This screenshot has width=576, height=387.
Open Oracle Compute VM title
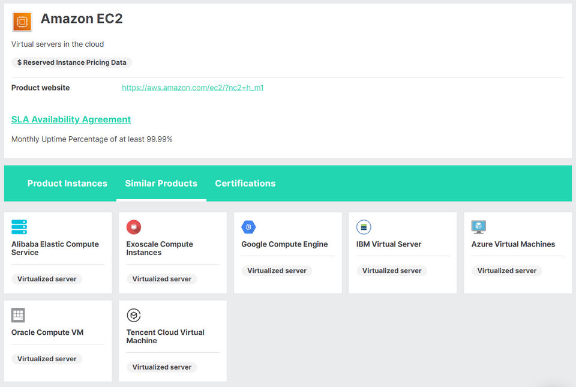tap(47, 332)
